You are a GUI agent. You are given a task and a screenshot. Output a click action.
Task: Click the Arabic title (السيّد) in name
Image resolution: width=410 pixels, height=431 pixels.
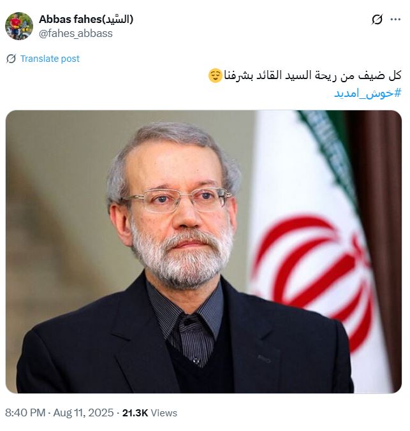pos(117,19)
